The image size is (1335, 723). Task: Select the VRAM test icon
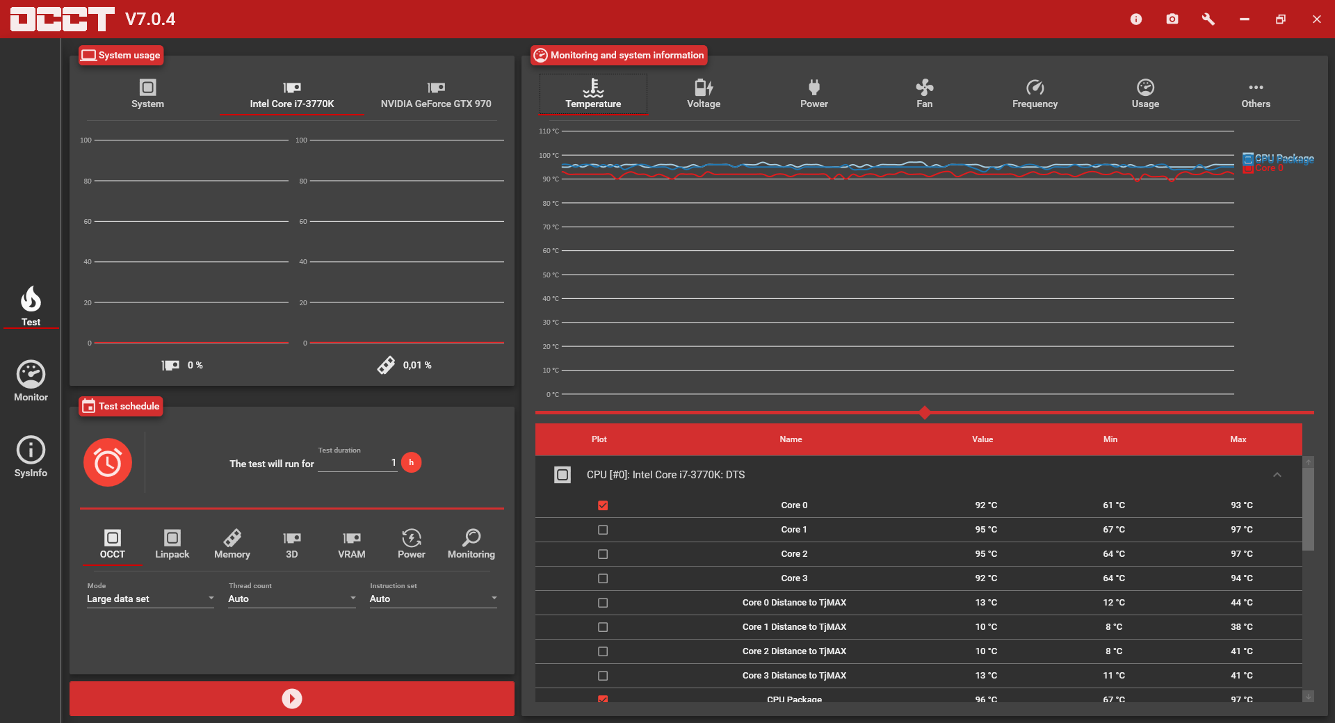pyautogui.click(x=352, y=544)
